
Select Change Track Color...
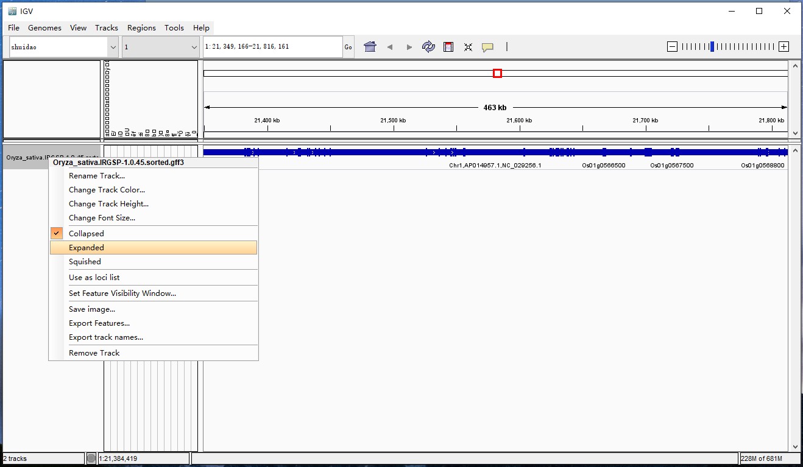pos(154,190)
